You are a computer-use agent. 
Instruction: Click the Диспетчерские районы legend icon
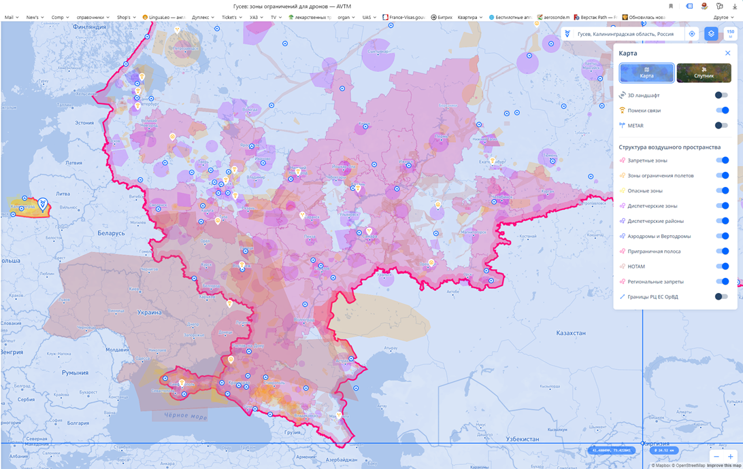pyautogui.click(x=622, y=221)
